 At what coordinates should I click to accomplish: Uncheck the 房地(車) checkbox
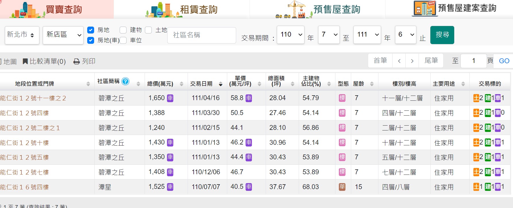point(91,40)
